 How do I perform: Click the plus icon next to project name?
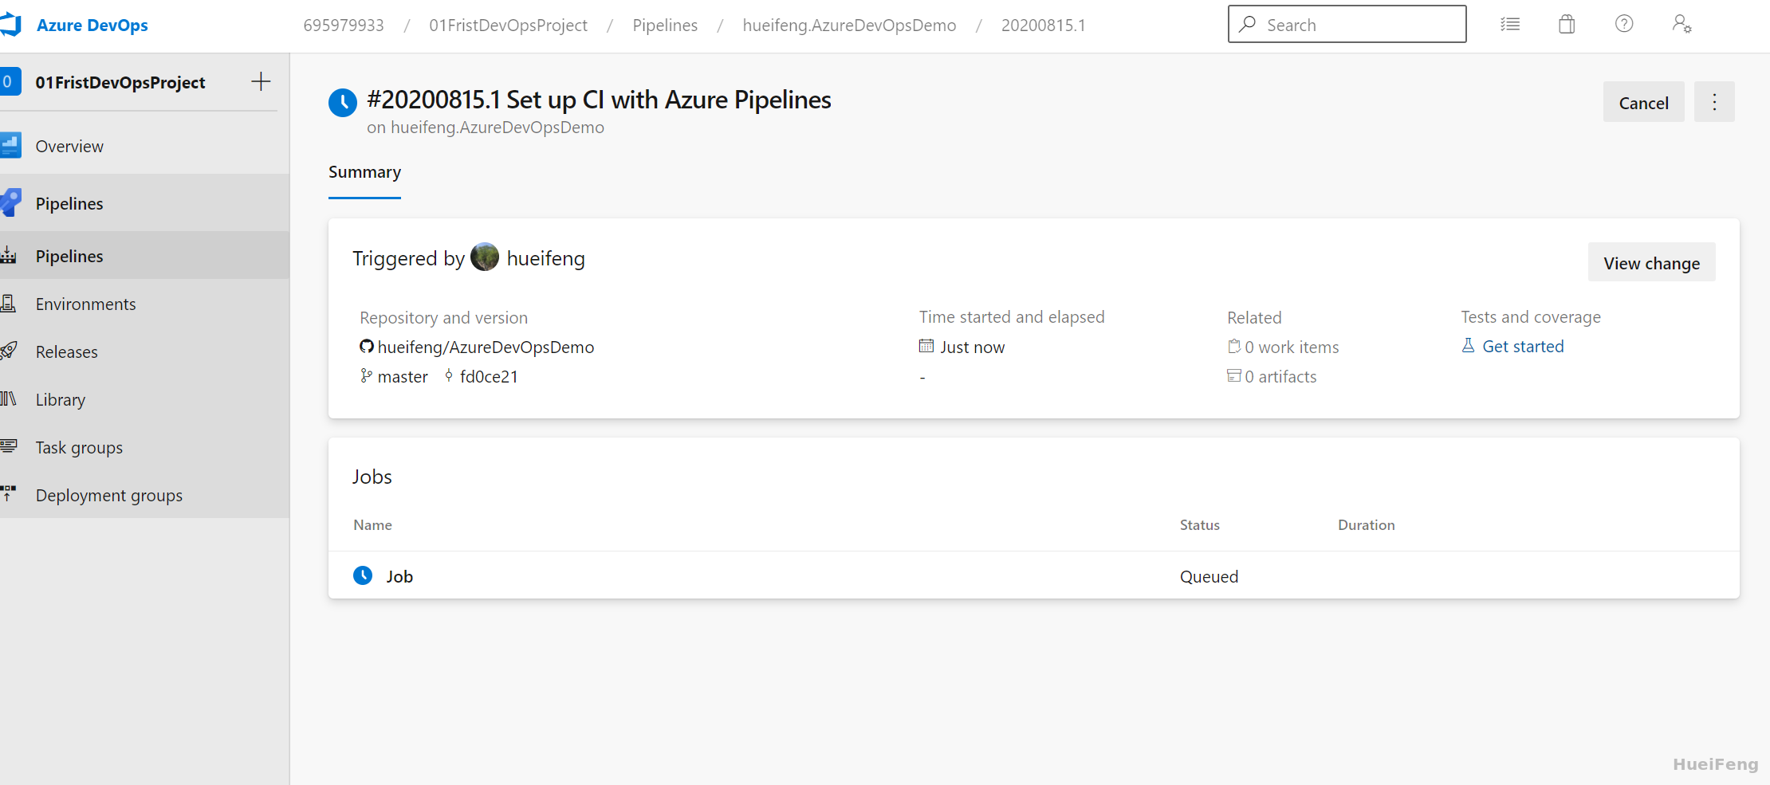[x=261, y=81]
